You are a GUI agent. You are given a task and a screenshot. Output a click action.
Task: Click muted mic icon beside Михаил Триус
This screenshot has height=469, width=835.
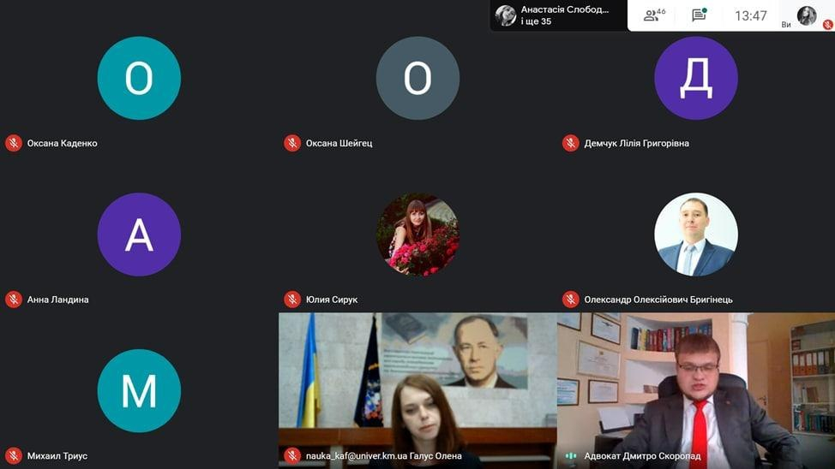click(x=14, y=455)
